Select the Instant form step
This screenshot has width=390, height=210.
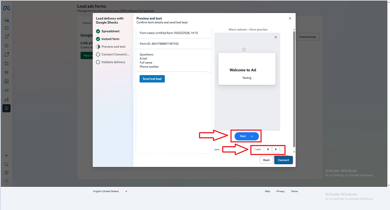tap(110, 39)
